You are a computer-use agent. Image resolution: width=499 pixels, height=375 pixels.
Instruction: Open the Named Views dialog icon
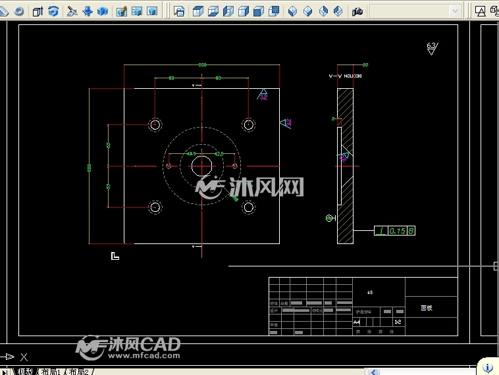click(179, 11)
